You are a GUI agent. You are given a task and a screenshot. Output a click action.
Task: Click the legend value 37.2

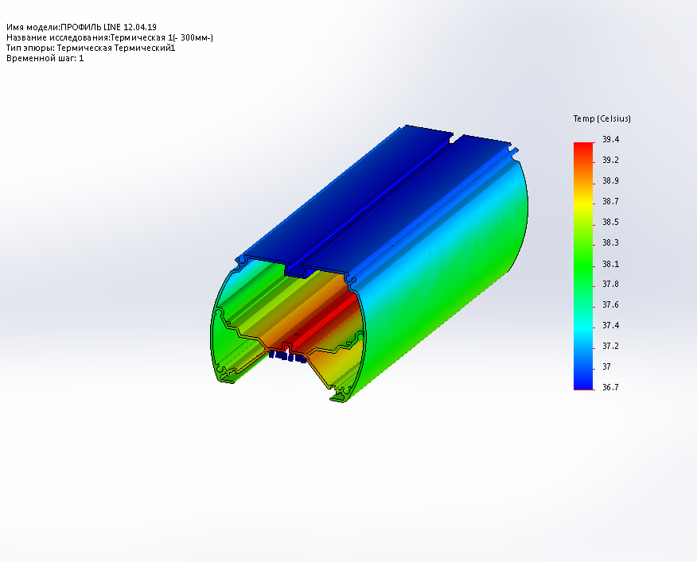[x=610, y=346]
